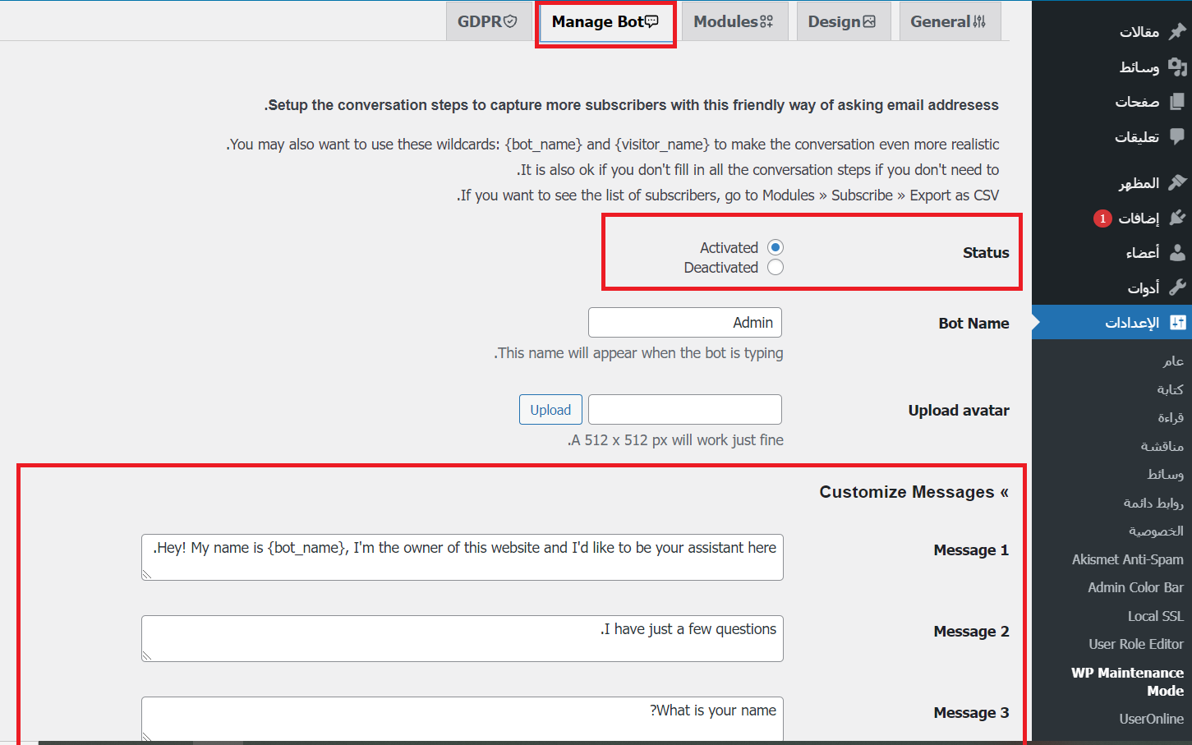Open the Appearance (المظهر) brush icon
Screen dimensions: 1192x745
click(x=1177, y=182)
